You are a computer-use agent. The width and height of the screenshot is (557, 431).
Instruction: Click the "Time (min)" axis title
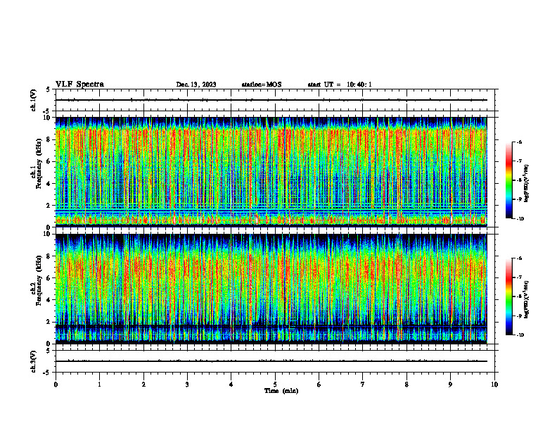tap(281, 391)
